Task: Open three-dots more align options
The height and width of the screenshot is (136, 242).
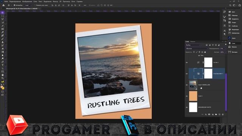Action: [85, 5]
